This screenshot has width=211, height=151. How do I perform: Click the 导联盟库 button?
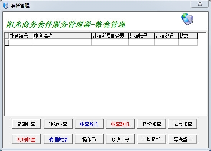point(183,139)
